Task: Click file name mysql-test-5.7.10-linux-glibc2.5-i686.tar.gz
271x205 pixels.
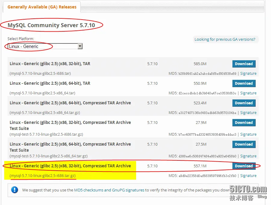Action: [x=46, y=134]
